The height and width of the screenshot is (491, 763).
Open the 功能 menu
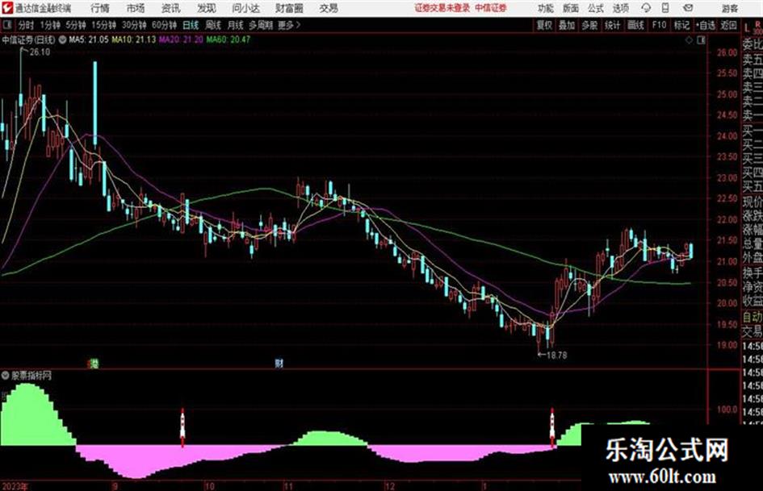[546, 8]
